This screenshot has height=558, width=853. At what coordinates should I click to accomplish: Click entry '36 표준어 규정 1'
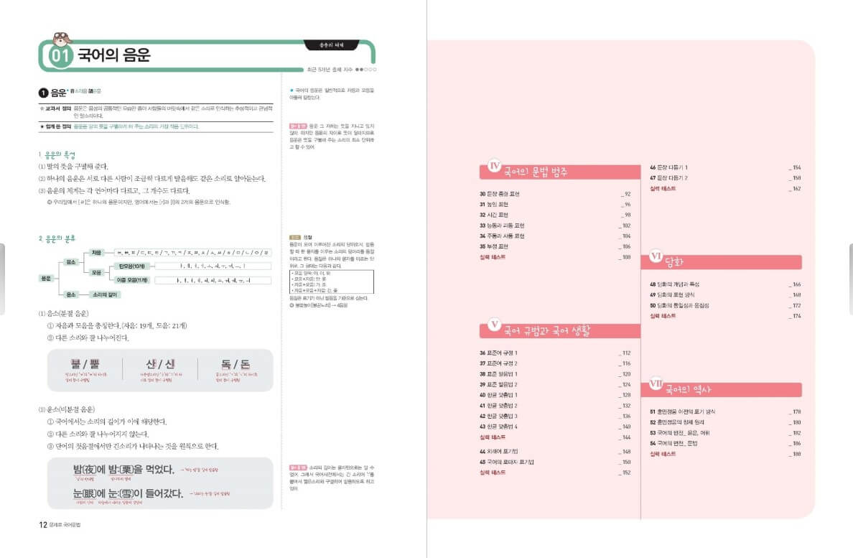tap(555, 353)
